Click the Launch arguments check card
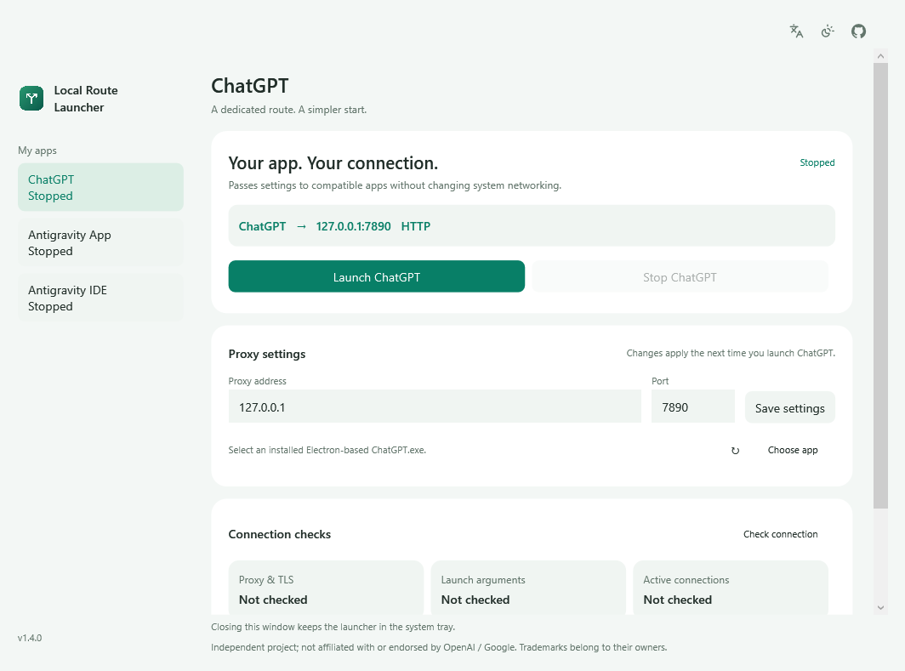905x671 pixels. click(528, 588)
